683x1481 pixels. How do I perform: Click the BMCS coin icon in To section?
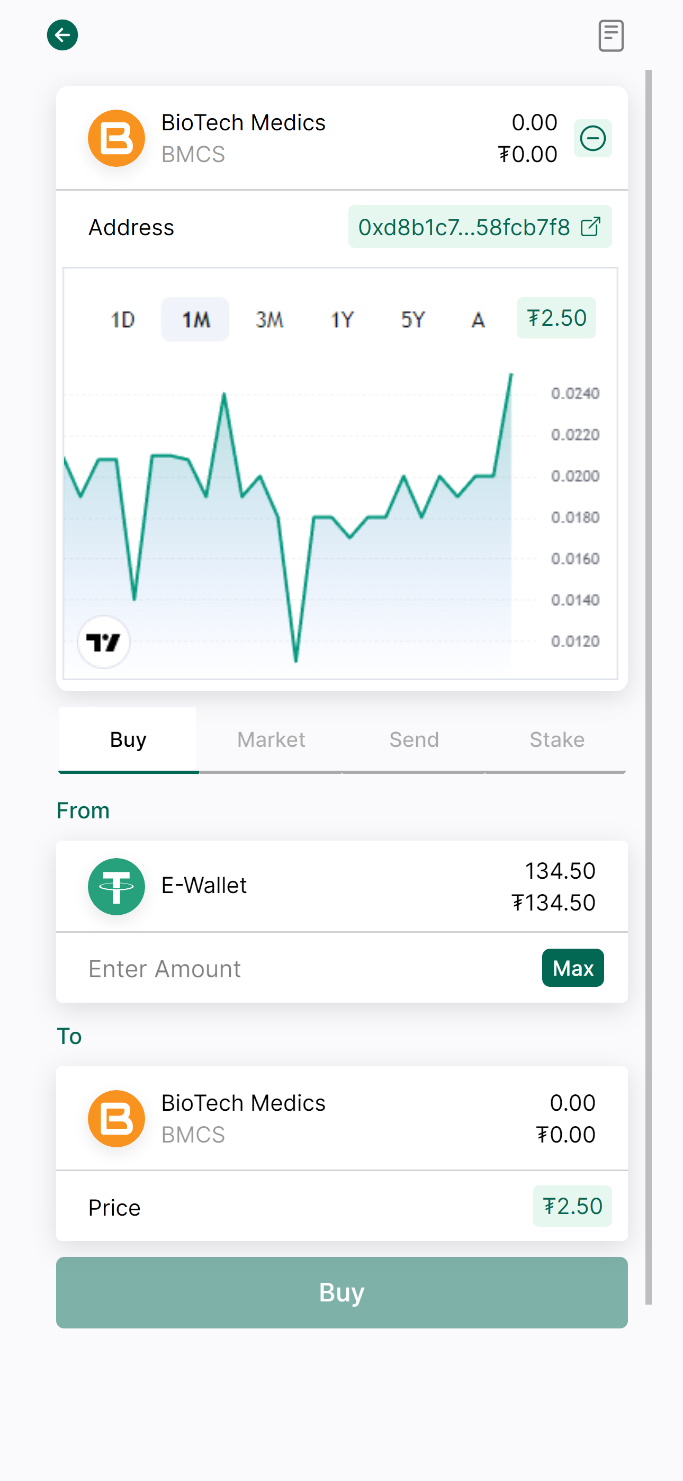pyautogui.click(x=116, y=1118)
